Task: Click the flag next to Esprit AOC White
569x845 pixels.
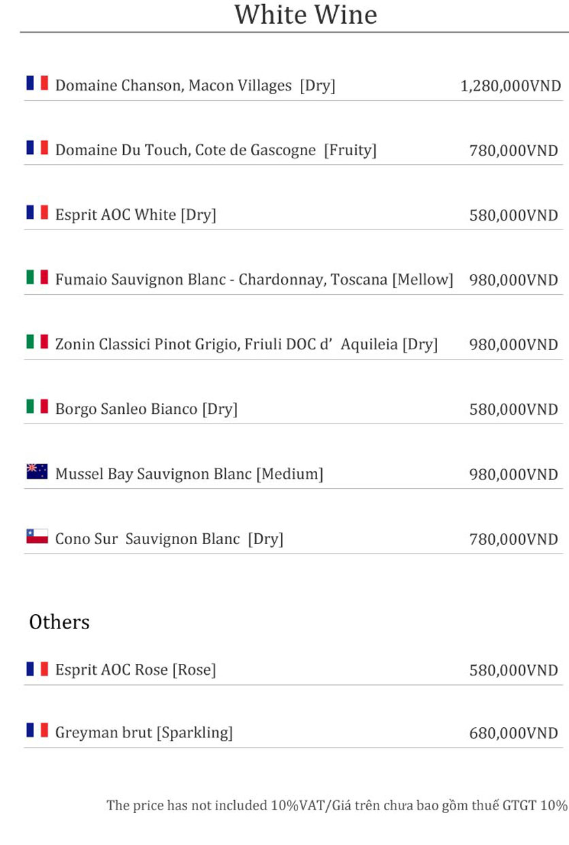Action: tap(37, 212)
